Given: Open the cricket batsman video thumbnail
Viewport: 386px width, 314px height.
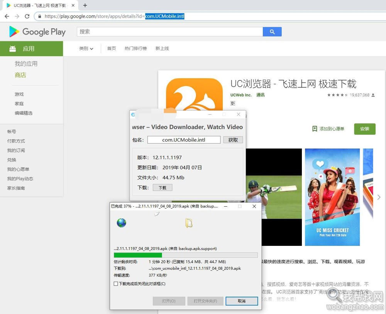Looking at the screenshot, I should click(274, 197).
